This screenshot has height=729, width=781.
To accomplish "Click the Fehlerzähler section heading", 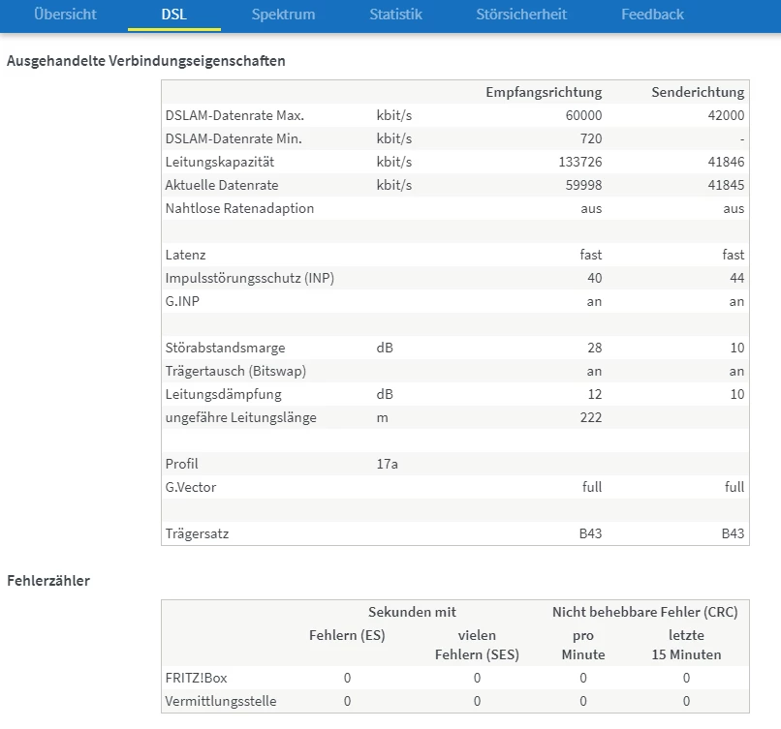I will [48, 581].
